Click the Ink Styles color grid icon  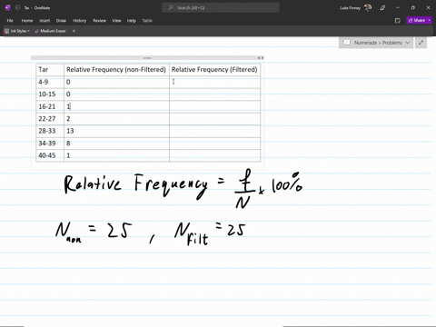[6, 31]
